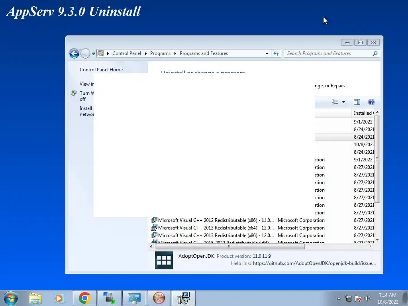
Task: Open the address bar history dropdown
Action: pyautogui.click(x=267, y=54)
